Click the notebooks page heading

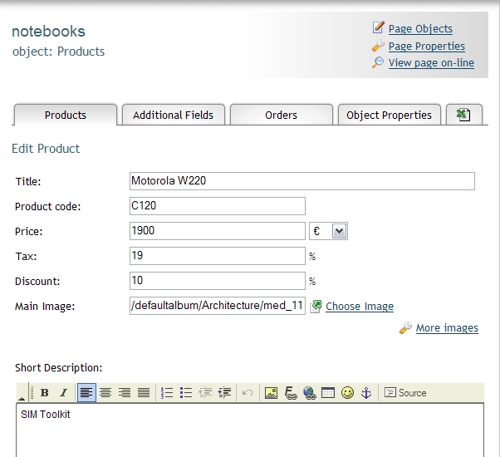pos(48,32)
